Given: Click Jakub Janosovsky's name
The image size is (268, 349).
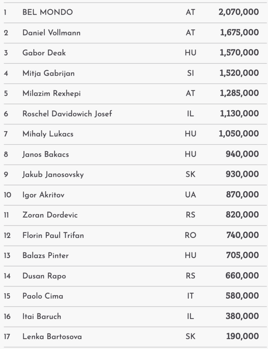Looking at the screenshot, I should point(53,174).
